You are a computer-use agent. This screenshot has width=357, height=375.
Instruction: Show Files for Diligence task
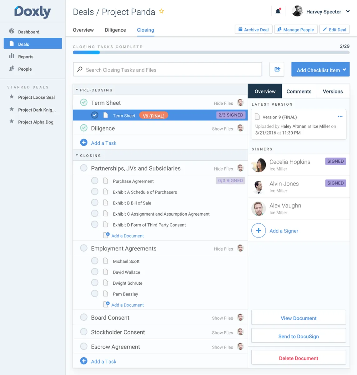click(x=222, y=129)
